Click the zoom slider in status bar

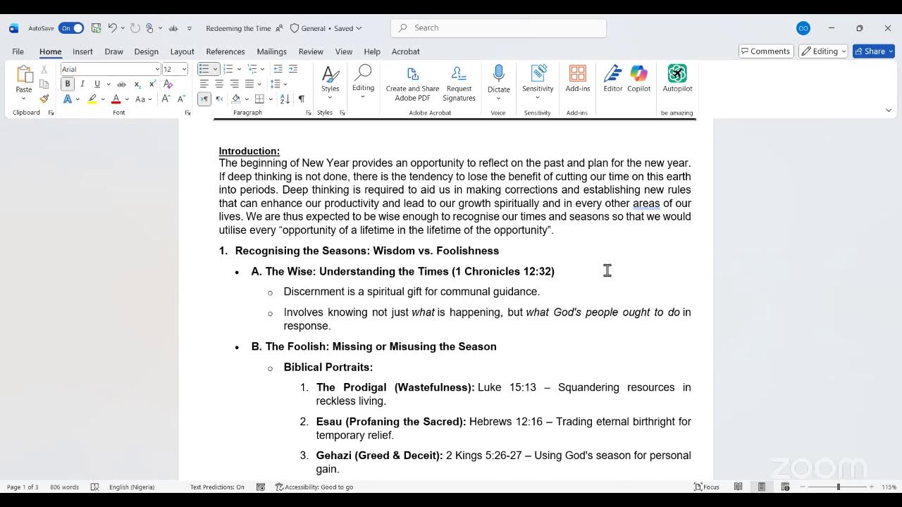(x=838, y=487)
